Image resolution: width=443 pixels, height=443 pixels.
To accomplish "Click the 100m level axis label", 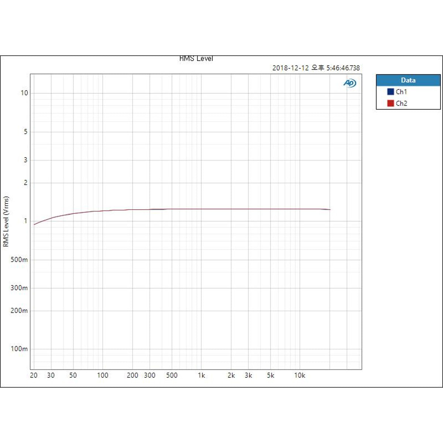I will [x=19, y=348].
